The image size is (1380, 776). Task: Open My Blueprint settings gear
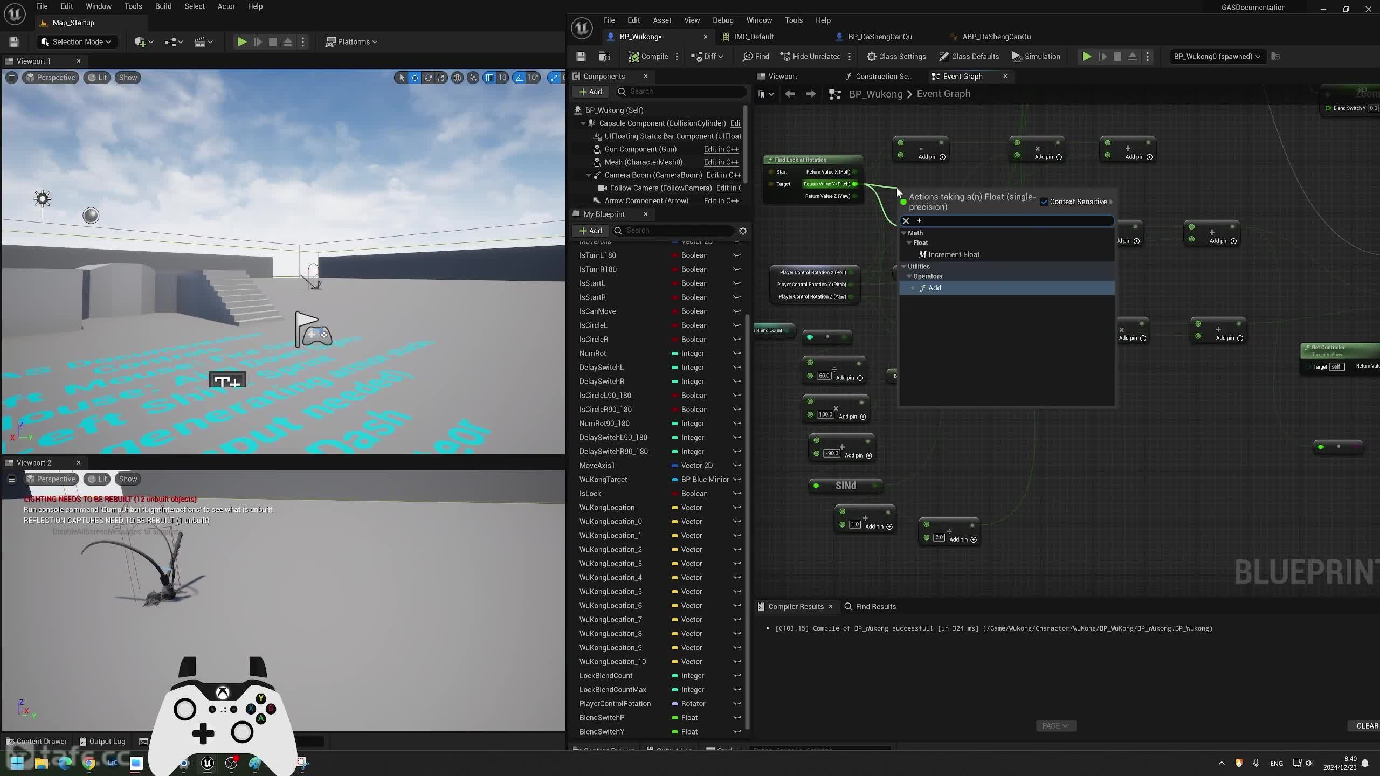pos(743,231)
